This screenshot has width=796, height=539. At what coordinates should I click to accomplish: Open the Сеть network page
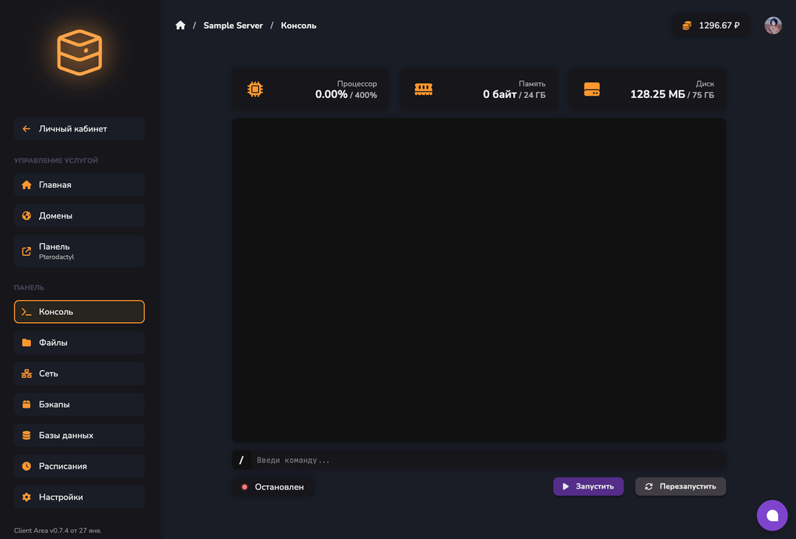(79, 373)
